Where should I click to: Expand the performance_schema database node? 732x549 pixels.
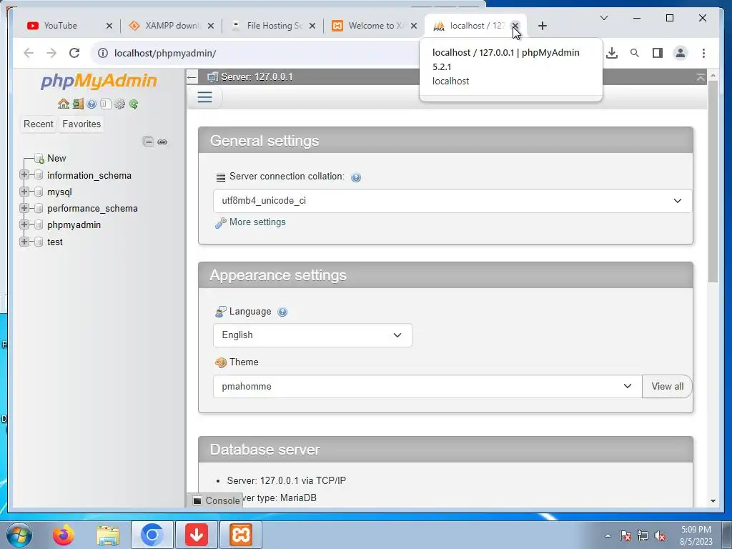tap(24, 208)
